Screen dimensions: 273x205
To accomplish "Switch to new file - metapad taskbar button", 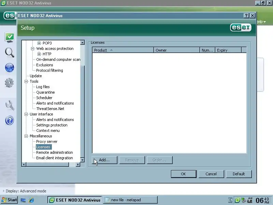I will [x=130, y=200].
